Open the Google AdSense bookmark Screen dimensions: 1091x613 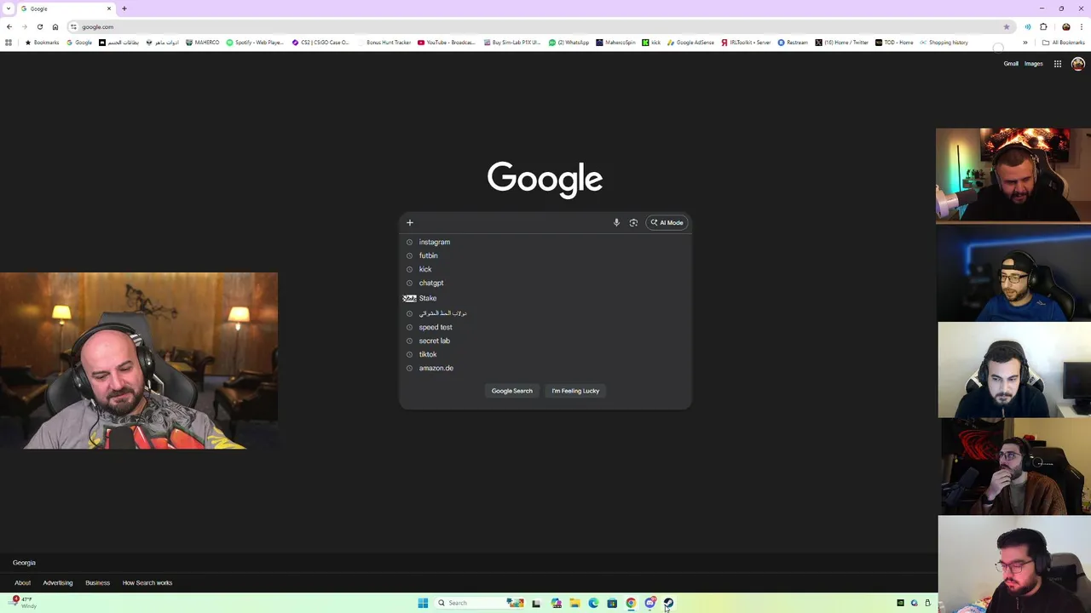tap(690, 43)
